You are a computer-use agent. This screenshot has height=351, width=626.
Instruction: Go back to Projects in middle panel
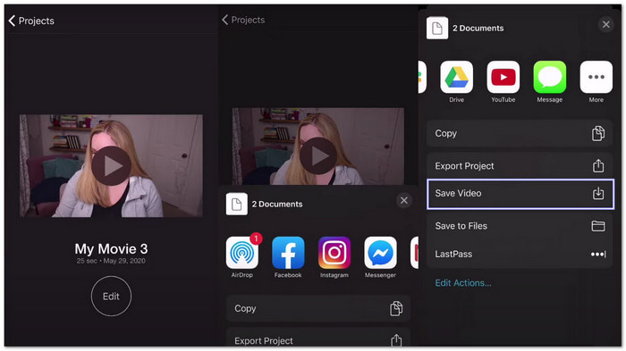coord(243,20)
